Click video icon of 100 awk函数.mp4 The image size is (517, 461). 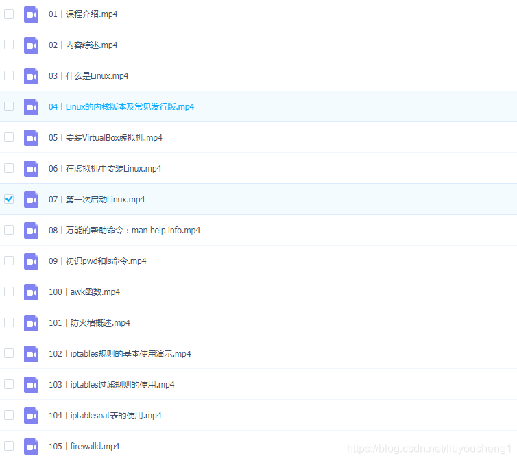coord(31,292)
